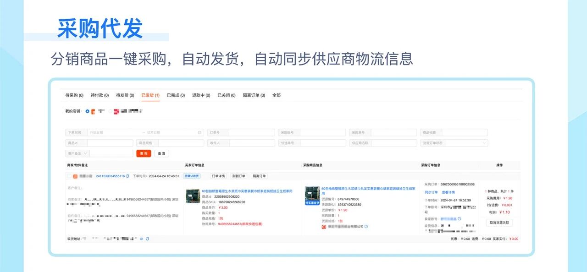
Task: Select the first store radio button under 我的店铺
Action: [86, 111]
